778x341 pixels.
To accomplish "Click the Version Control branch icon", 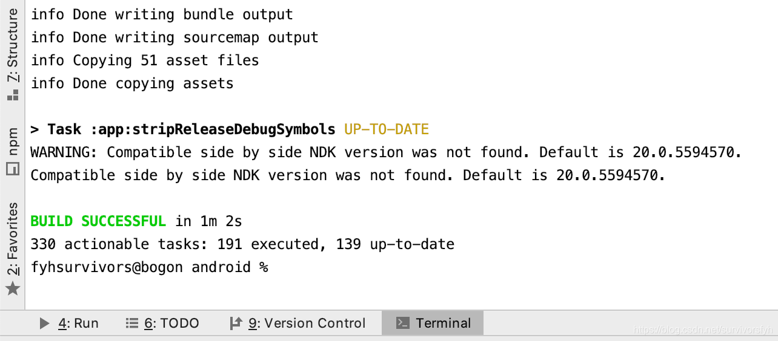I will tap(236, 323).
